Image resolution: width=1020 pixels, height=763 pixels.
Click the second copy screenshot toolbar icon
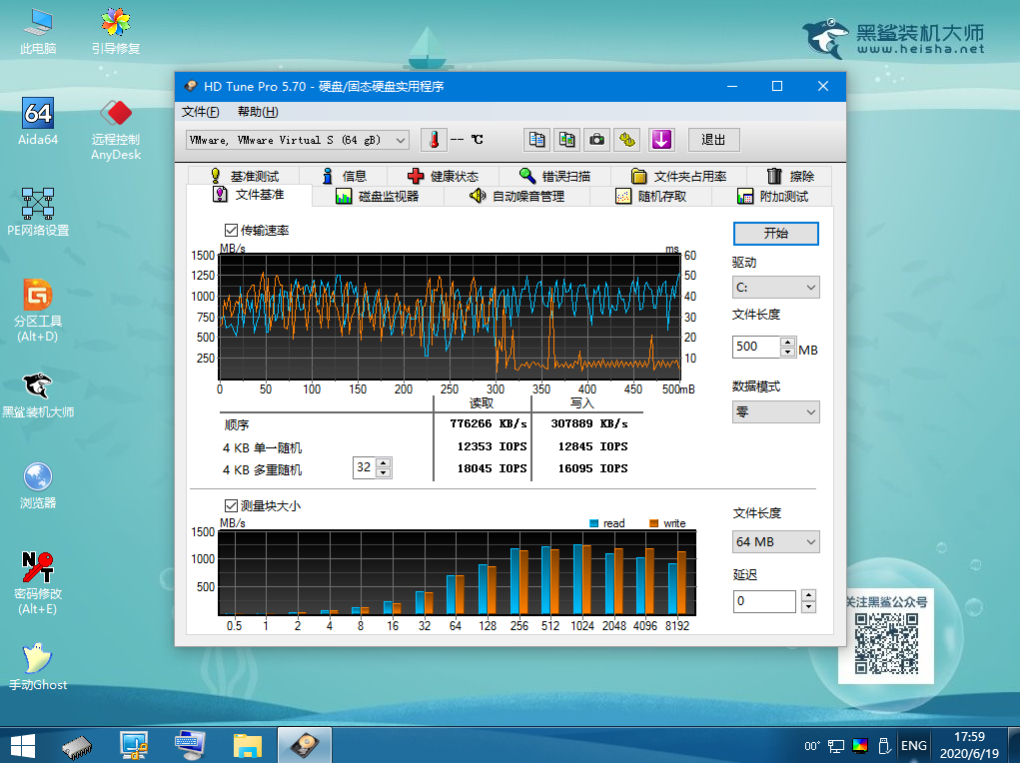pyautogui.click(x=567, y=140)
